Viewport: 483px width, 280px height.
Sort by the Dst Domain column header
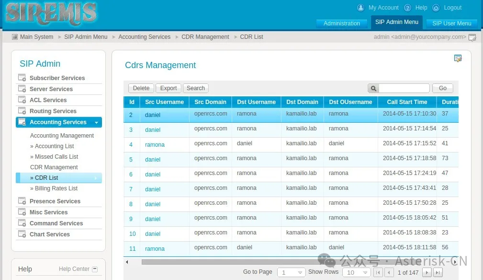(302, 102)
